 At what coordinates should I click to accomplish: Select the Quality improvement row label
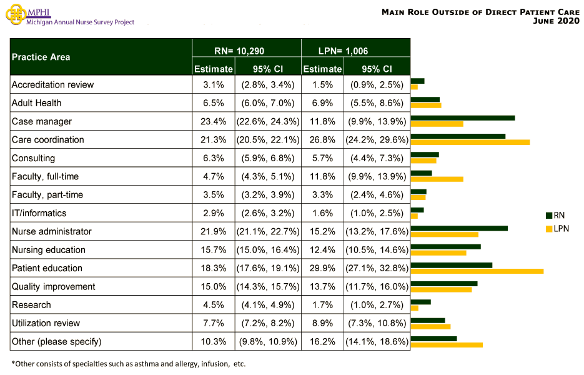click(54, 286)
